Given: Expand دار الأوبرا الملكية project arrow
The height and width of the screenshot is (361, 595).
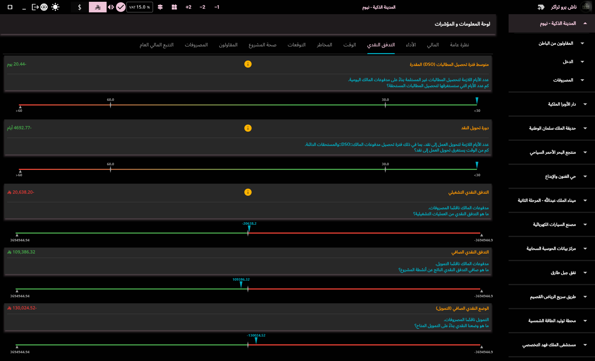Looking at the screenshot, I should point(585,104).
